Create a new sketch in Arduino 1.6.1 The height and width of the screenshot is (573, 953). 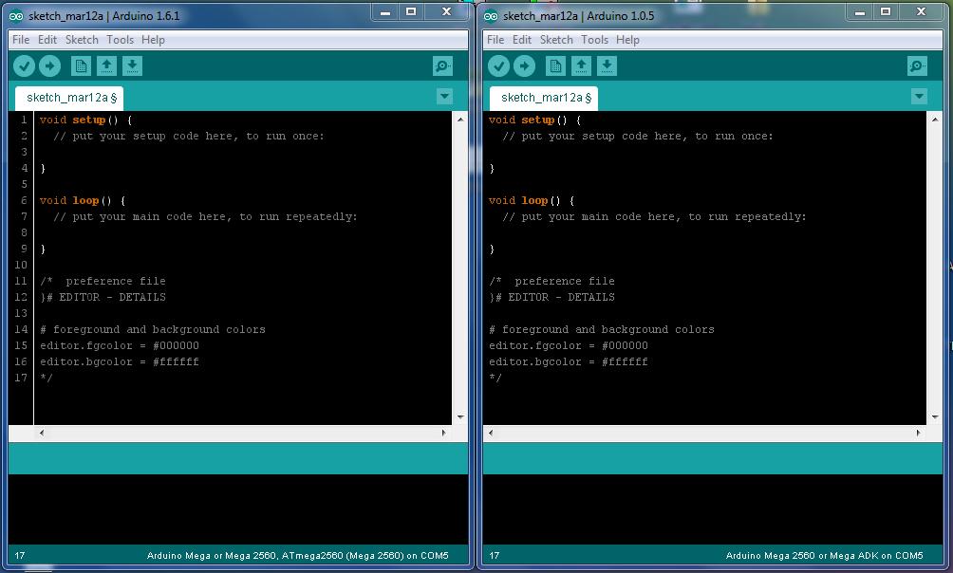(x=81, y=65)
